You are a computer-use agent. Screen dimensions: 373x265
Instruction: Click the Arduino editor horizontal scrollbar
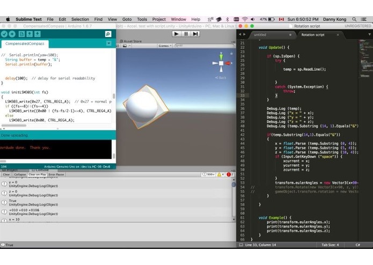click(14, 125)
